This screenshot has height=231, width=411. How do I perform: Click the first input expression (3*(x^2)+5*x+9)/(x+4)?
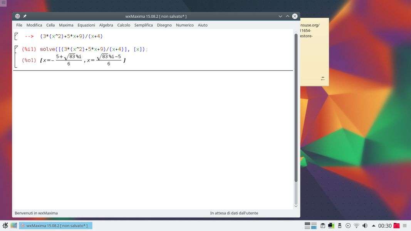[71, 36]
